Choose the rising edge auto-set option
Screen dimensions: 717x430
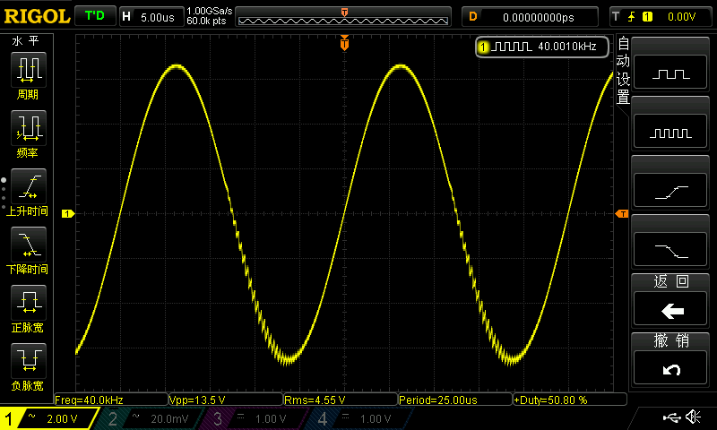click(670, 190)
